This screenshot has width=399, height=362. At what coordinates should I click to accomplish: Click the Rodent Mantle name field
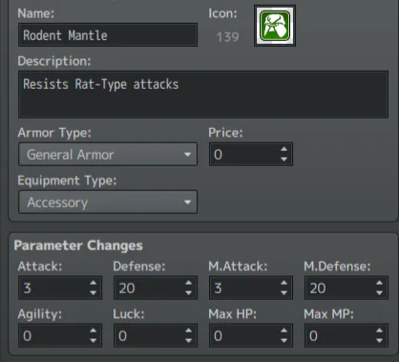[108, 35]
